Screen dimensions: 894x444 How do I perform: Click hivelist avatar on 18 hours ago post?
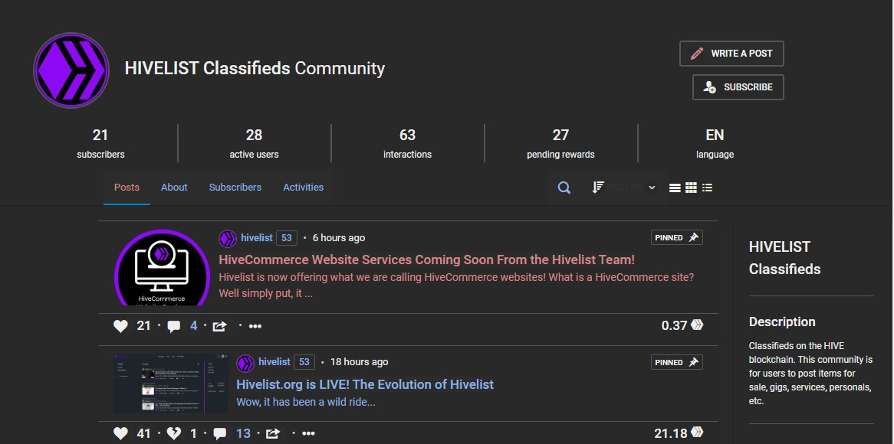pos(245,363)
